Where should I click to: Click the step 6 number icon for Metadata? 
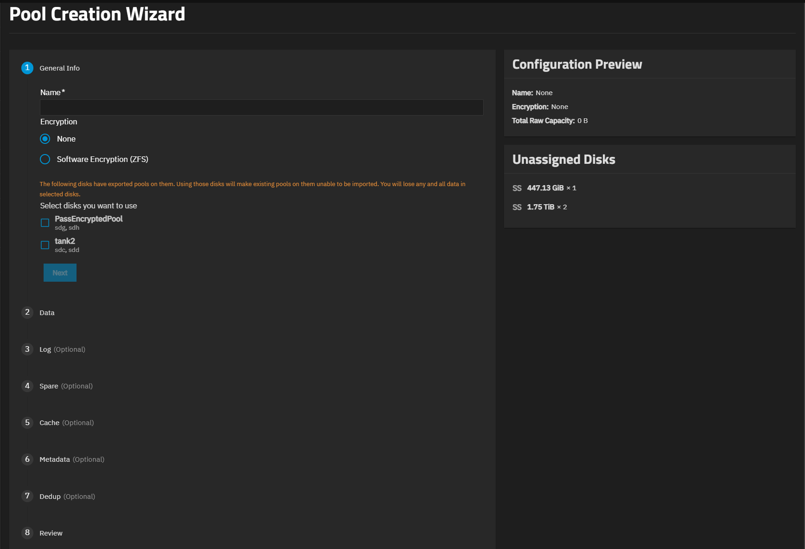(x=27, y=459)
